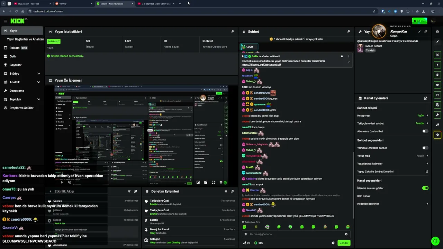This screenshot has width=443, height=249.
Task: Bookmark this page with the star icon
Action: click(374, 11)
